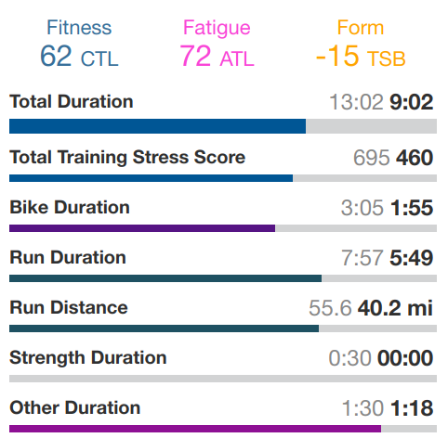The height and width of the screenshot is (438, 448).
Task: Click the Run Duration progress bar
Action: (223, 278)
